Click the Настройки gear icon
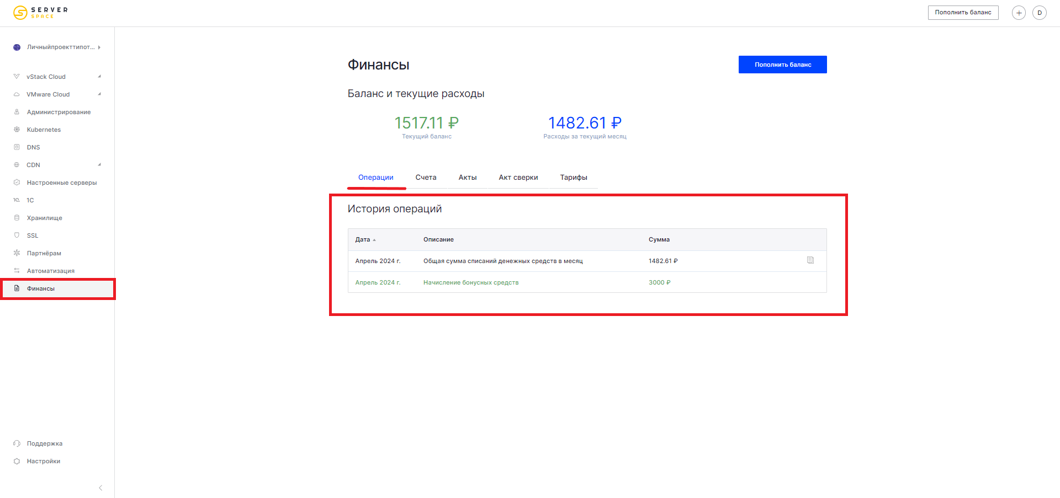The image size is (1060, 498). pos(17,461)
